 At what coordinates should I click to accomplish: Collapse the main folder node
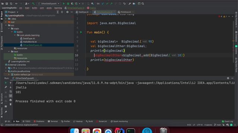9,28
